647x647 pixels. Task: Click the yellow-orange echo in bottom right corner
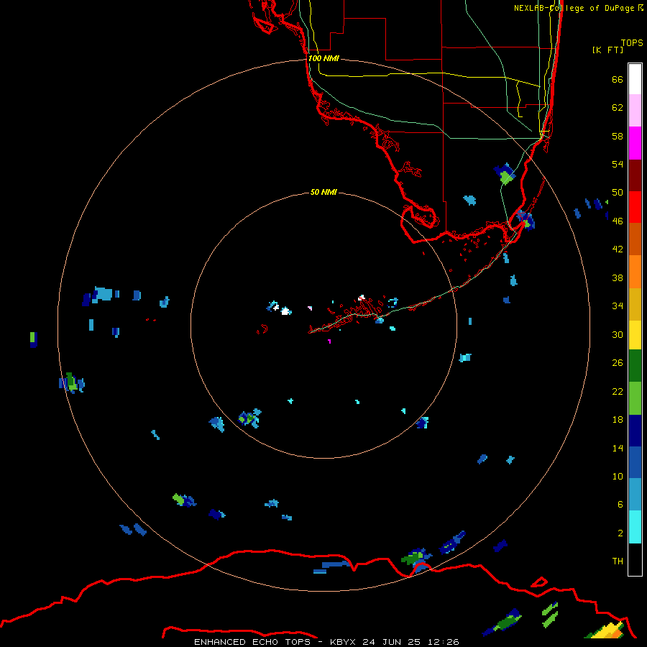coord(607,631)
